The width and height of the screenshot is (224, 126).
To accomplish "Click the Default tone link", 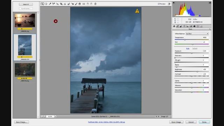I will click(x=195, y=49).
